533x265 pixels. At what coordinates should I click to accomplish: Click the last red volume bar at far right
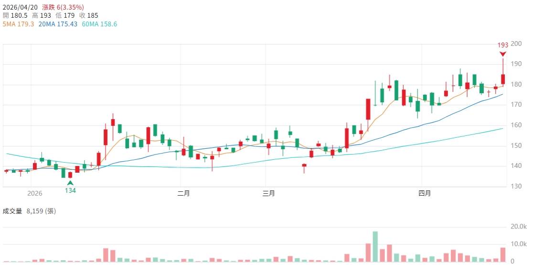pyautogui.click(x=503, y=254)
